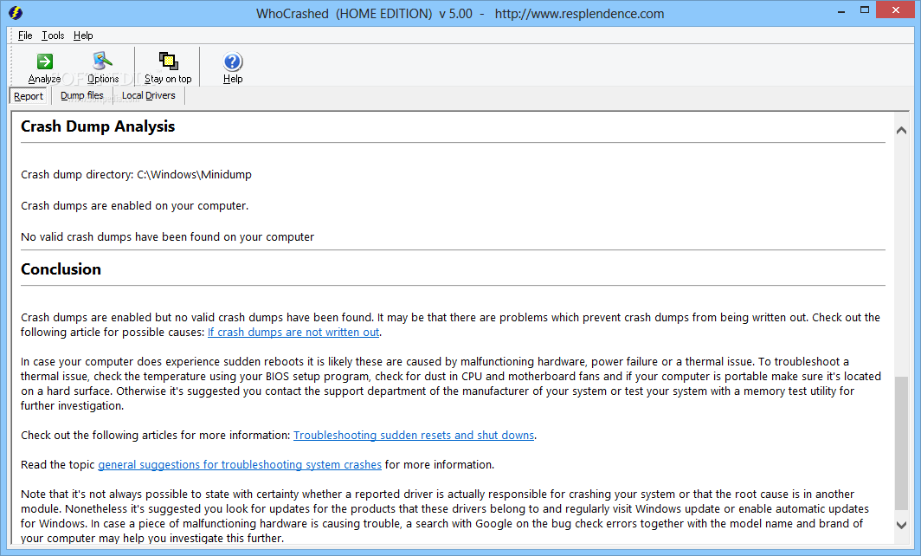Click the report scrollbar down arrow
The image size is (921, 556).
[x=901, y=525]
